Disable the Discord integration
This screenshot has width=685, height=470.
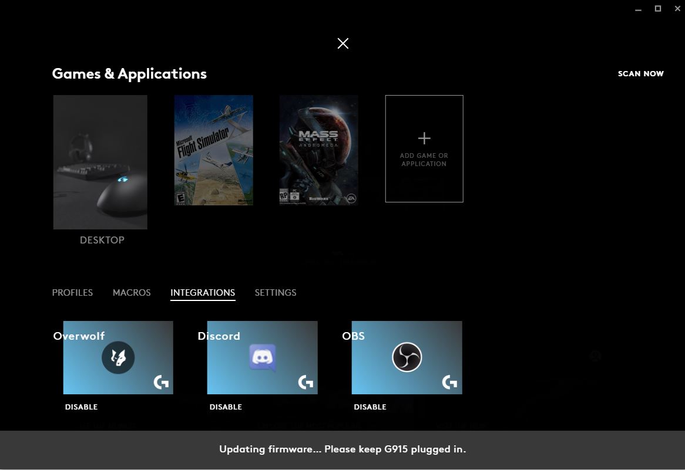coord(226,407)
